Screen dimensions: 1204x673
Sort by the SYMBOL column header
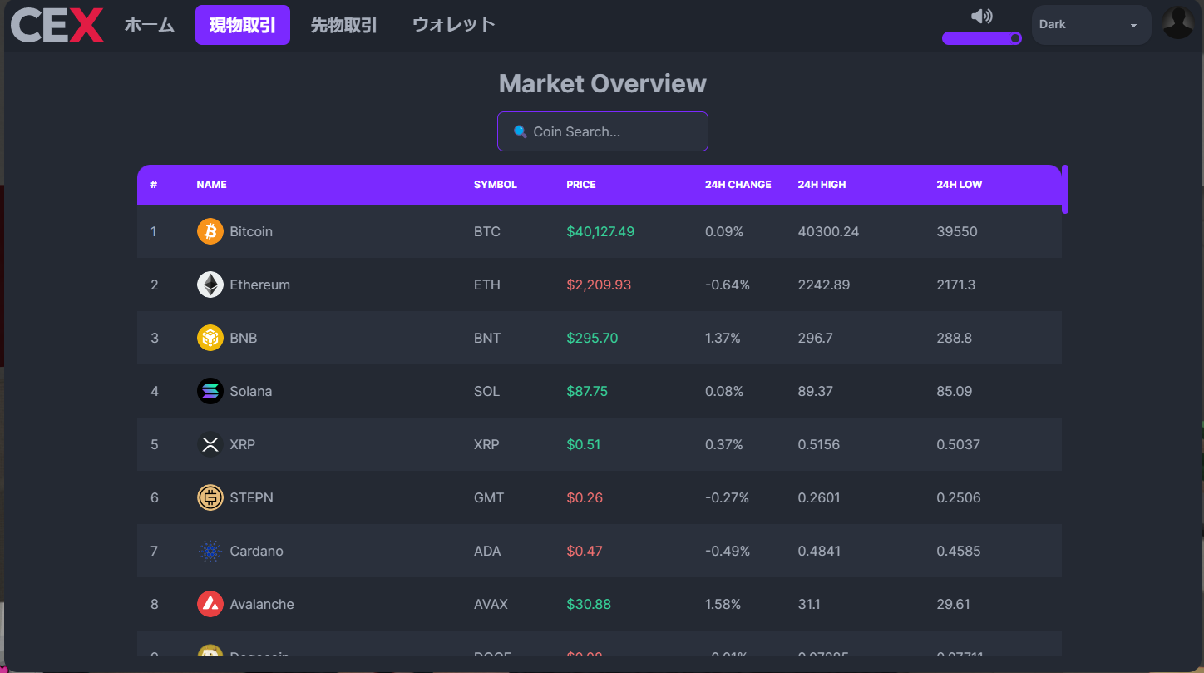click(x=496, y=185)
